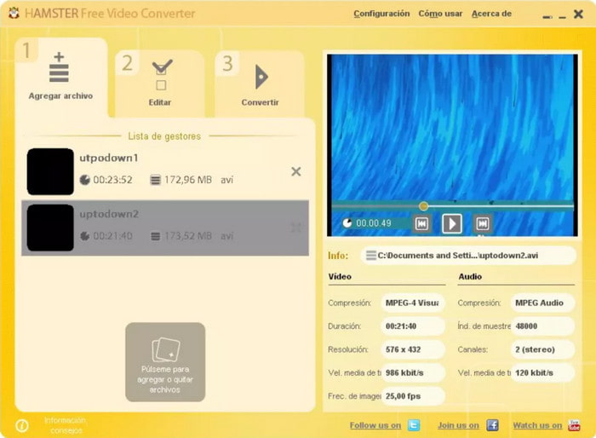Click the Twitter icon
The width and height of the screenshot is (596, 438).
click(415, 425)
